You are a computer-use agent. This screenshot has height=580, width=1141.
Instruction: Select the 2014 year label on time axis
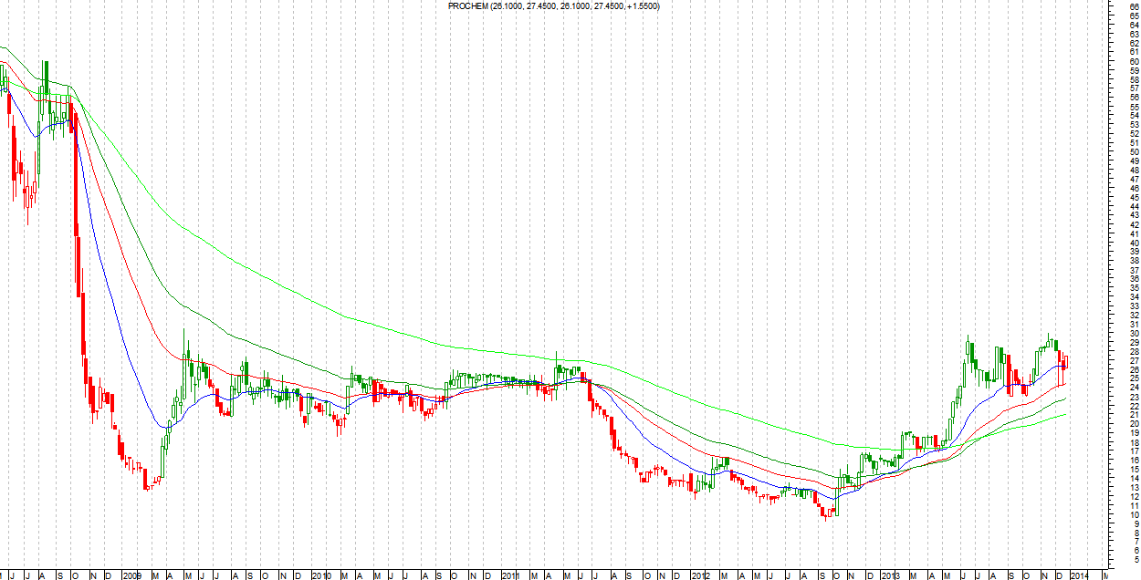click(1078, 575)
